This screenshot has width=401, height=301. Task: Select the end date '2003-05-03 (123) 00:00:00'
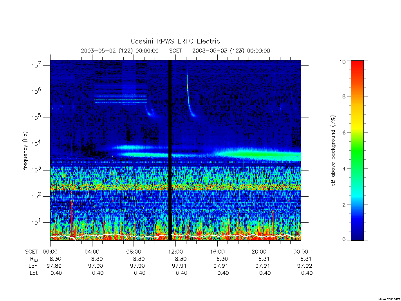[231, 51]
